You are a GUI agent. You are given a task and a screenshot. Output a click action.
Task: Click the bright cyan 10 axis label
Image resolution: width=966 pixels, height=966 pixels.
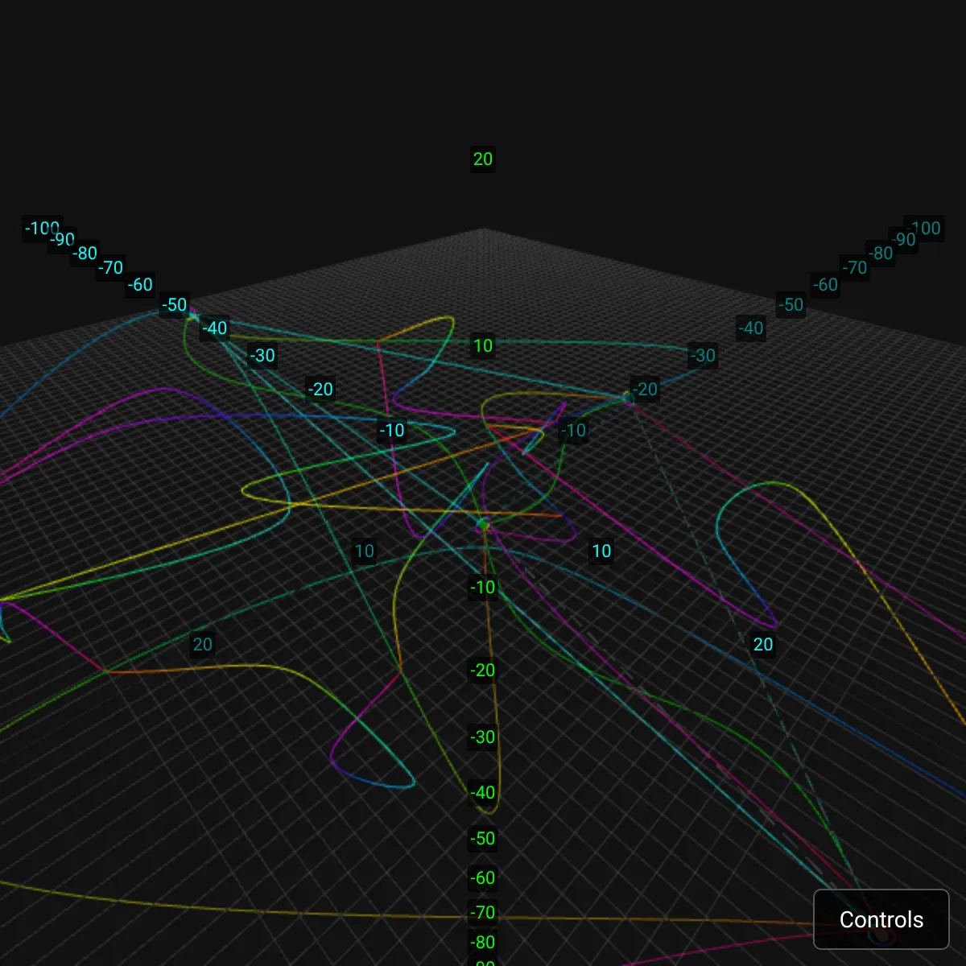602,551
